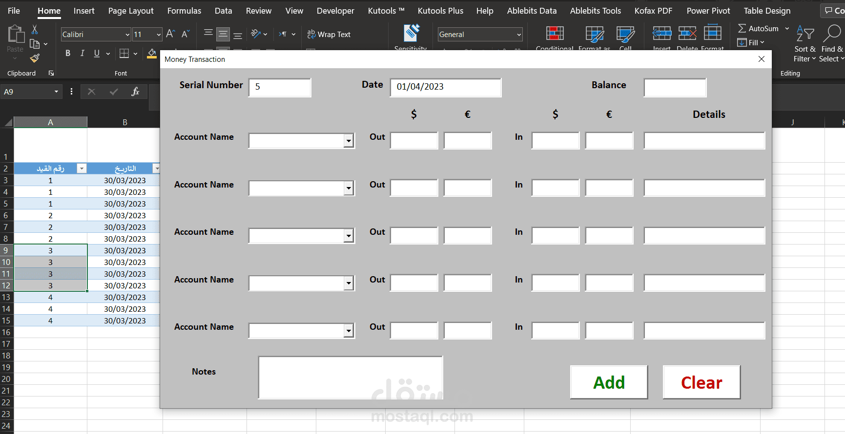Toggle Italic formatting

82,54
